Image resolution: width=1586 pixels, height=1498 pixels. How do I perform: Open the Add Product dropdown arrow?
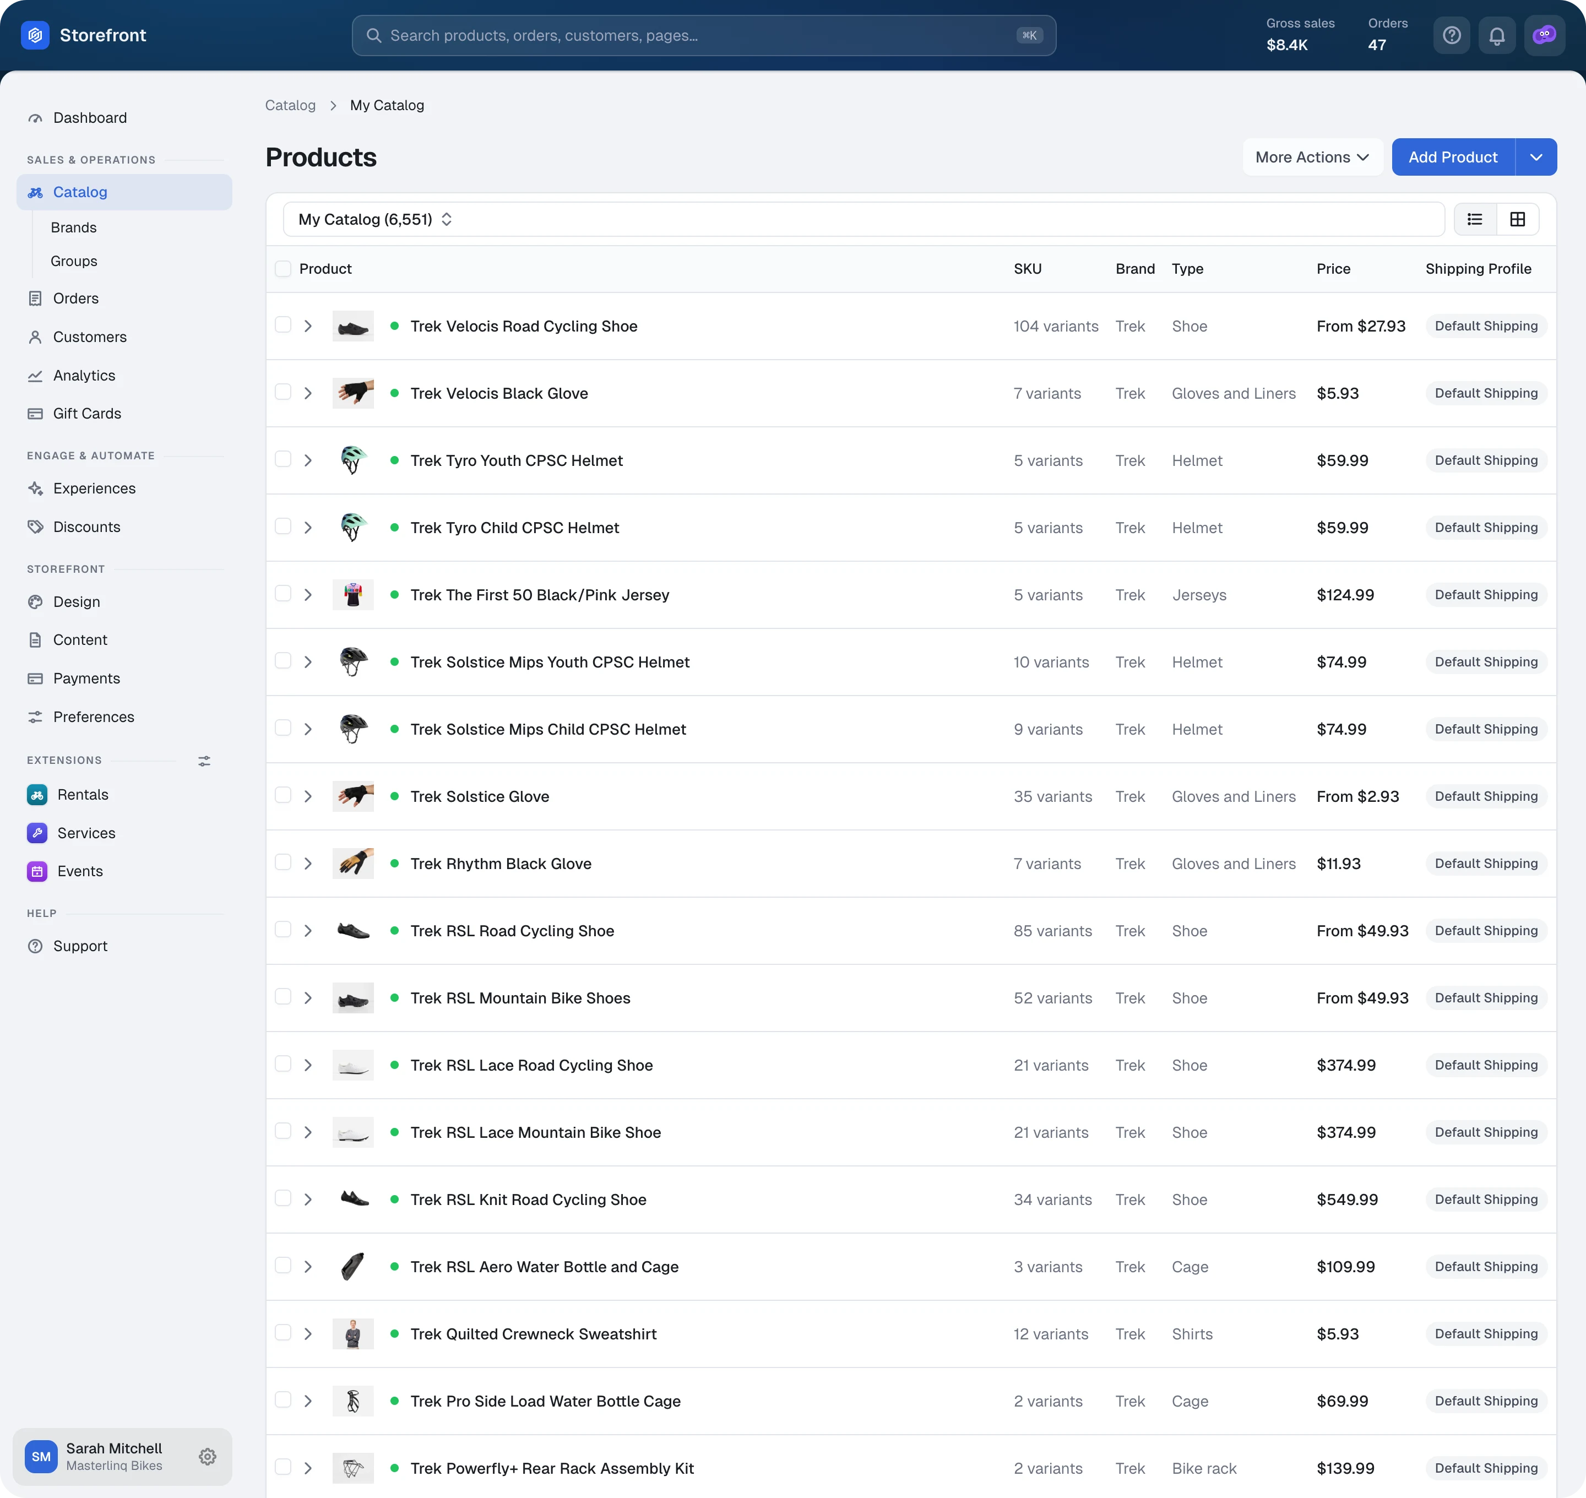[1536, 158]
